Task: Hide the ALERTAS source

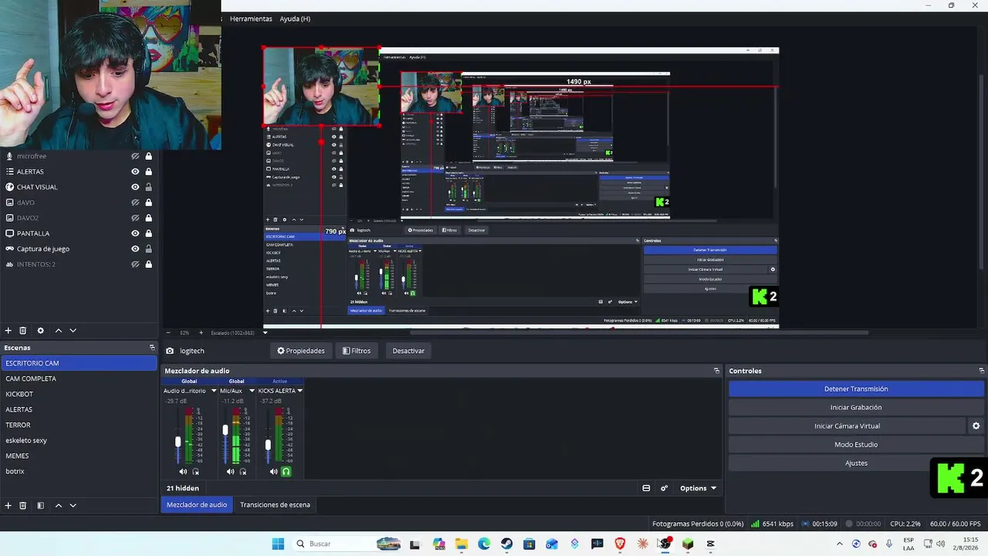Action: pyautogui.click(x=135, y=171)
